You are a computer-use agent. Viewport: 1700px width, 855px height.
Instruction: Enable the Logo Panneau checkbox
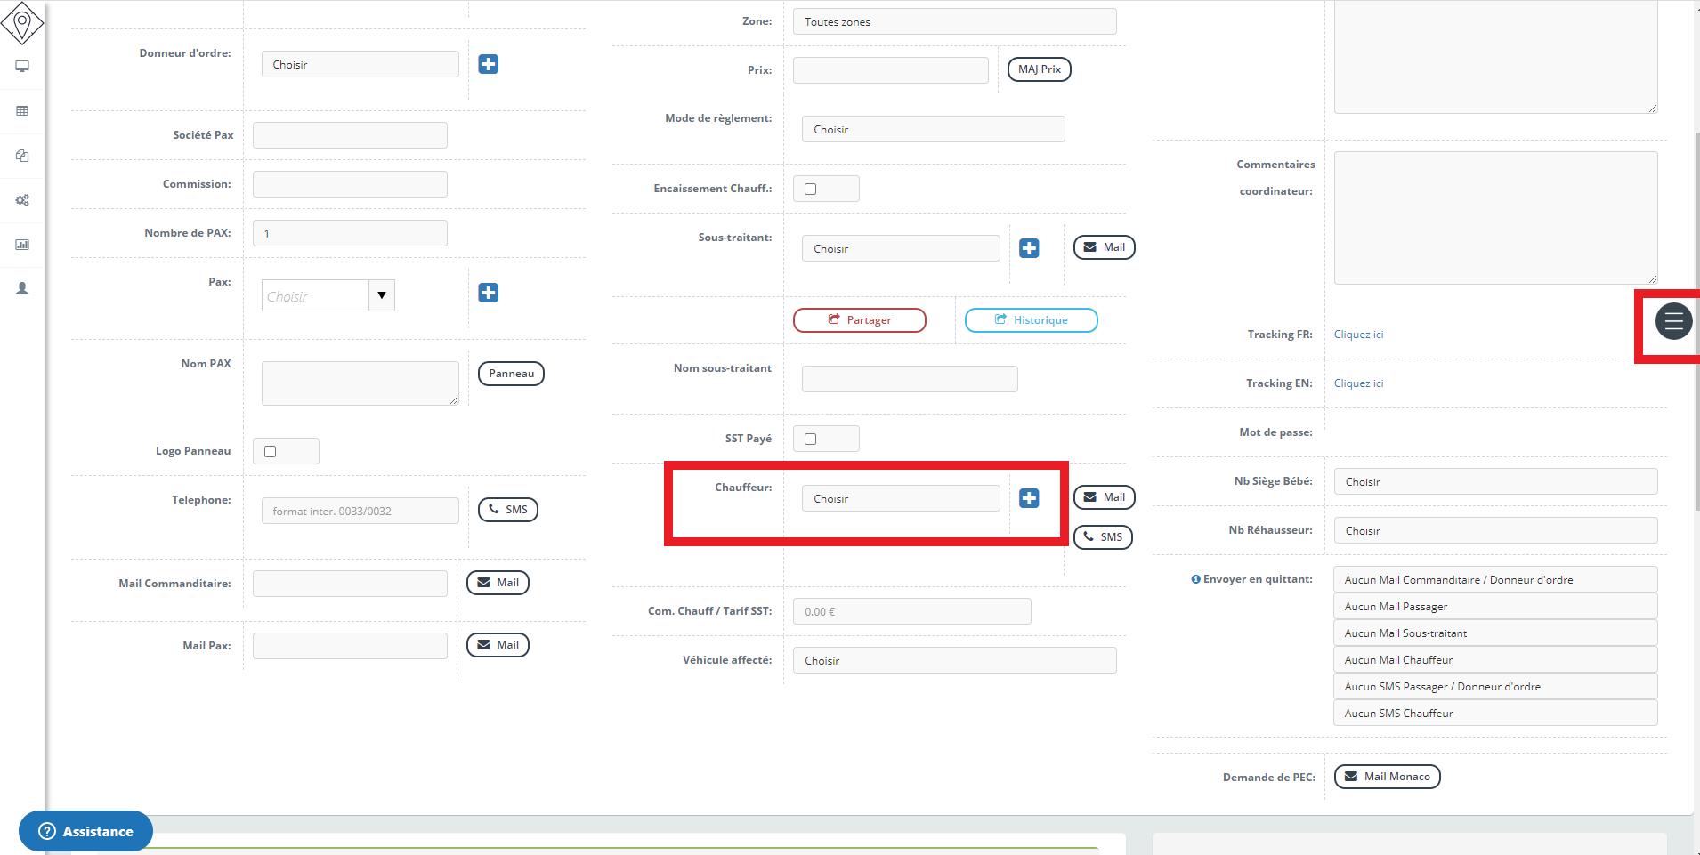(271, 451)
